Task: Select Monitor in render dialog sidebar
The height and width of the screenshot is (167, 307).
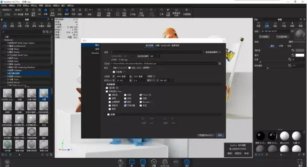Action: pos(95,53)
